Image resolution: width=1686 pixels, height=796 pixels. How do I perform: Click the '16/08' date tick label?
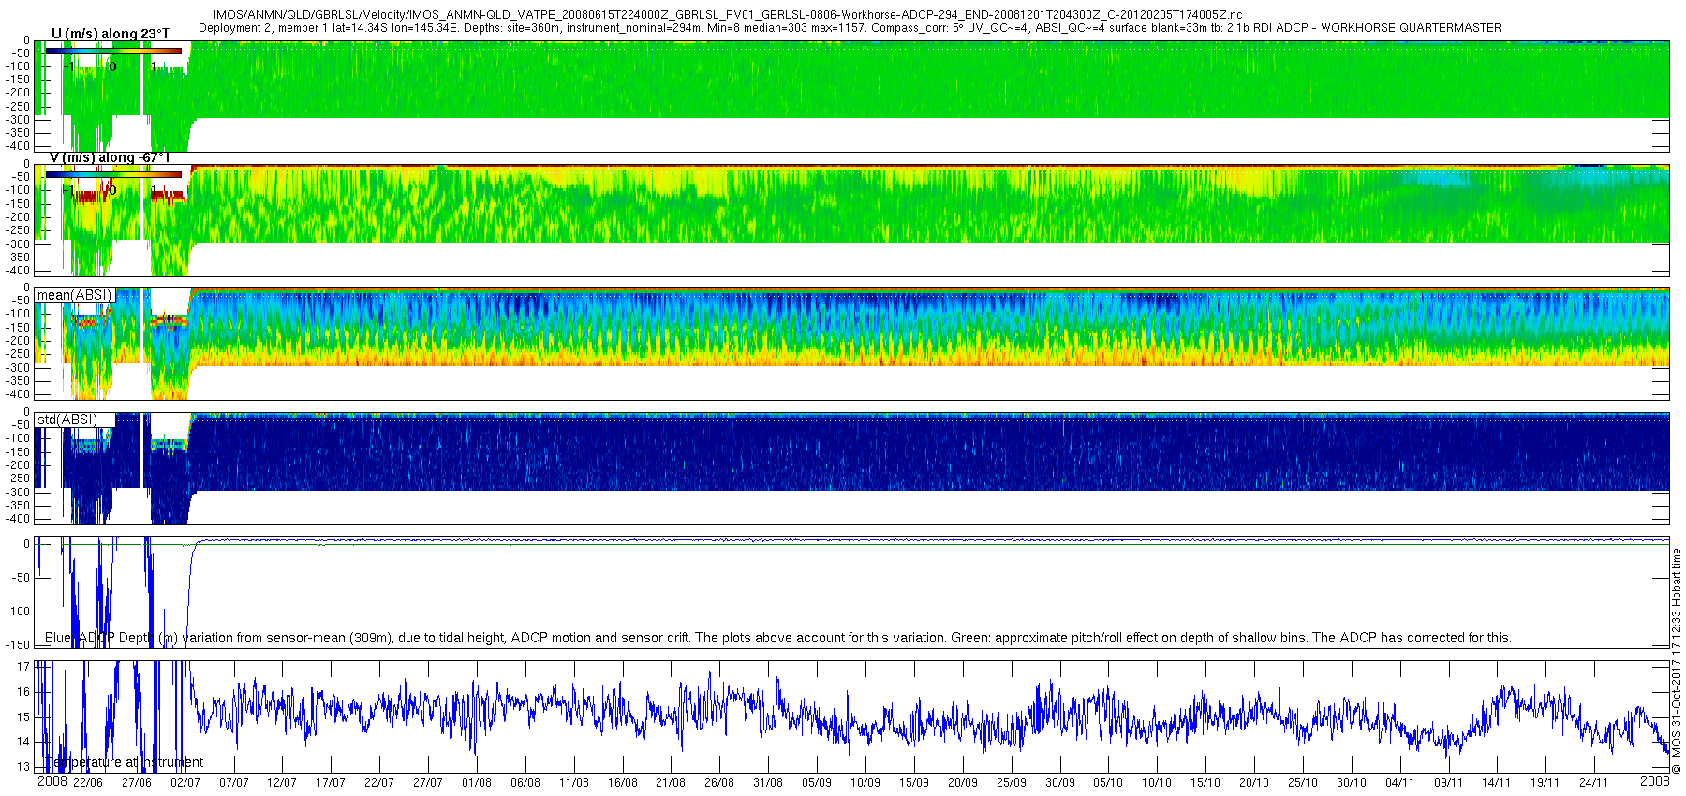click(623, 783)
